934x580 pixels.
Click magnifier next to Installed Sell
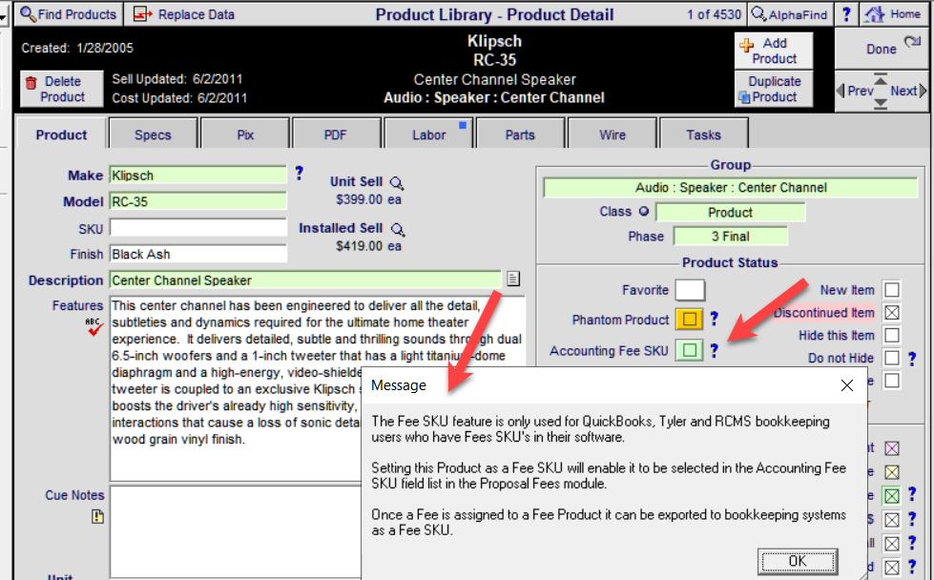pos(397,229)
